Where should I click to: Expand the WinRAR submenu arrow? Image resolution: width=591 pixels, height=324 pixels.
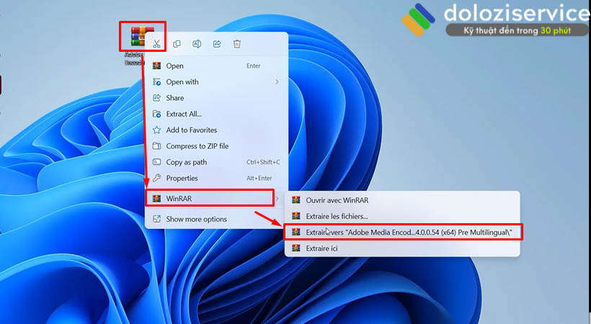[277, 198]
